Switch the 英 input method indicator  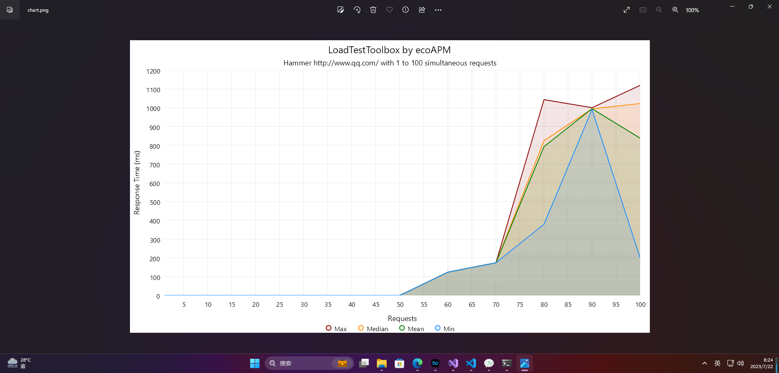(x=718, y=363)
